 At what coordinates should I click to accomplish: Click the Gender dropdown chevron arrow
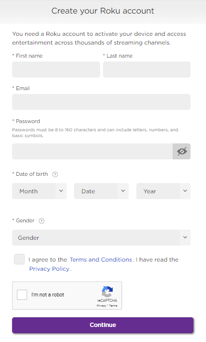pos(185,237)
